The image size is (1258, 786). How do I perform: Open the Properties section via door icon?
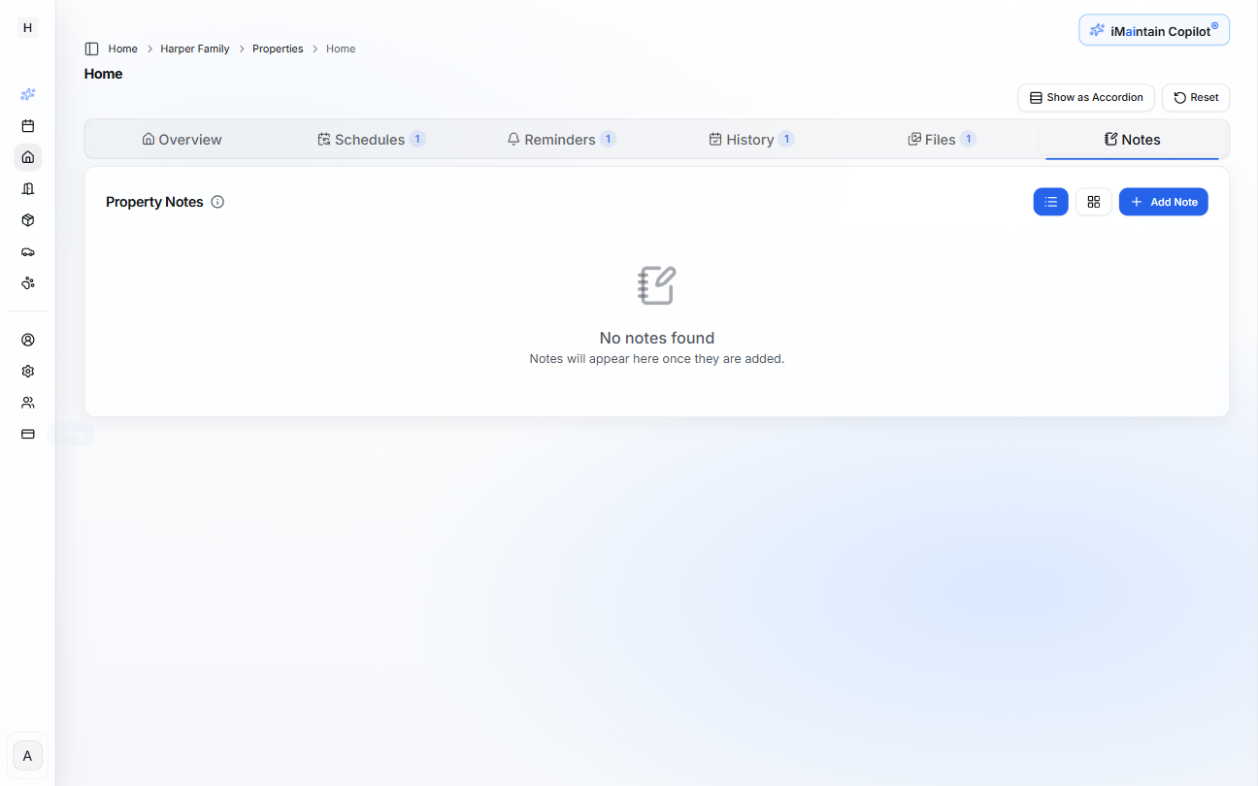point(27,188)
